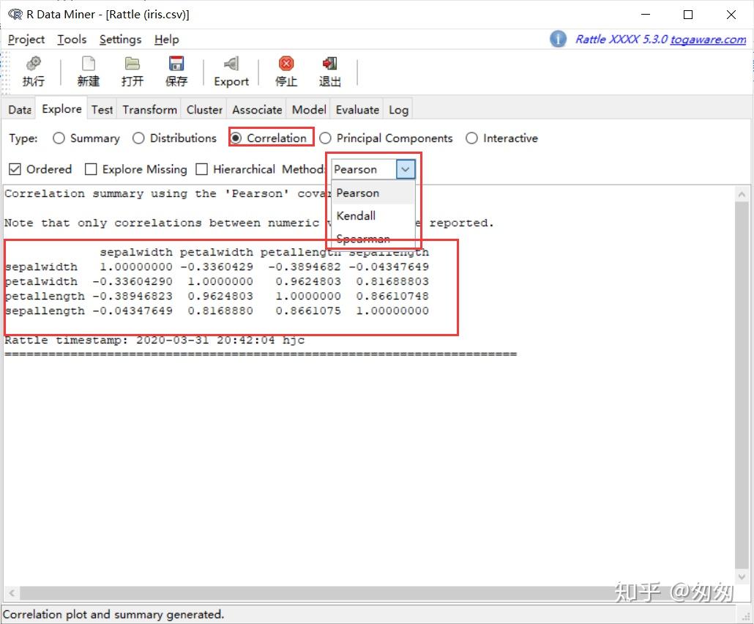Switch to the Associate tab
Screen dimensions: 754x624
[257, 110]
